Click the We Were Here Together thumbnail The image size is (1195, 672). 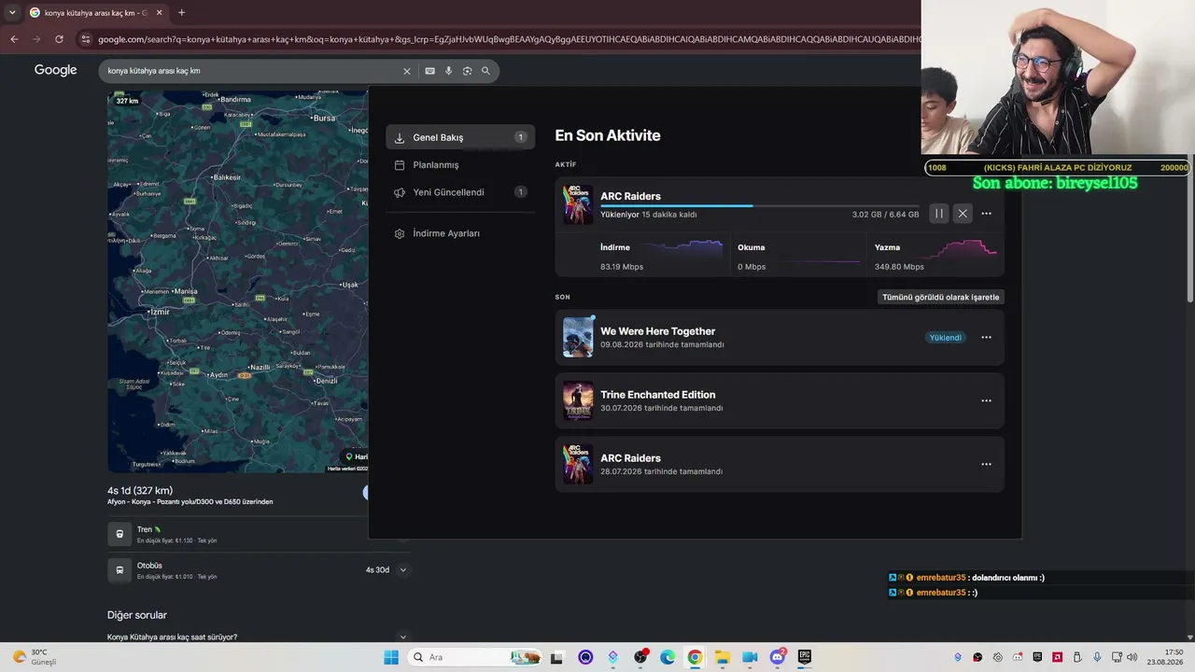pos(578,337)
